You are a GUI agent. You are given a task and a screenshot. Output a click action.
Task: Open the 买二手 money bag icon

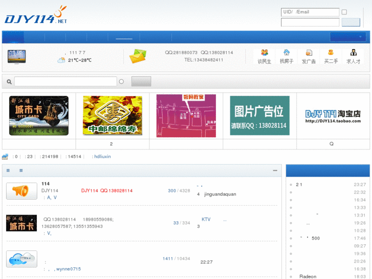(x=331, y=53)
